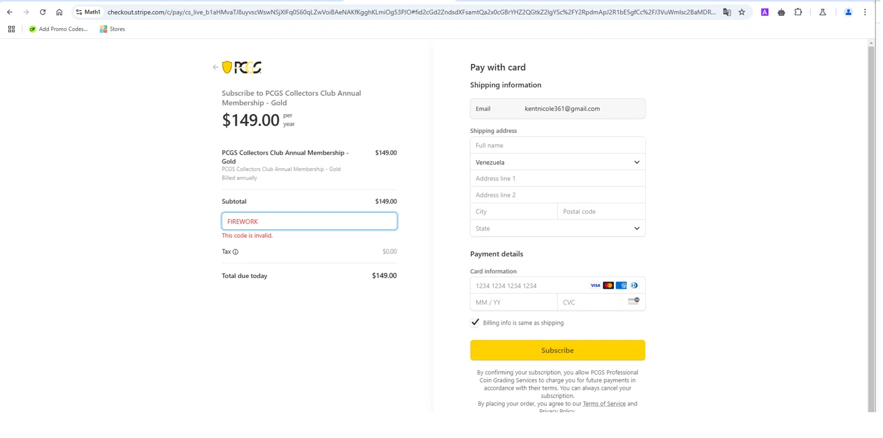Click the back arrow beside PCGS logo
The height and width of the screenshot is (438, 883).
[x=215, y=67]
